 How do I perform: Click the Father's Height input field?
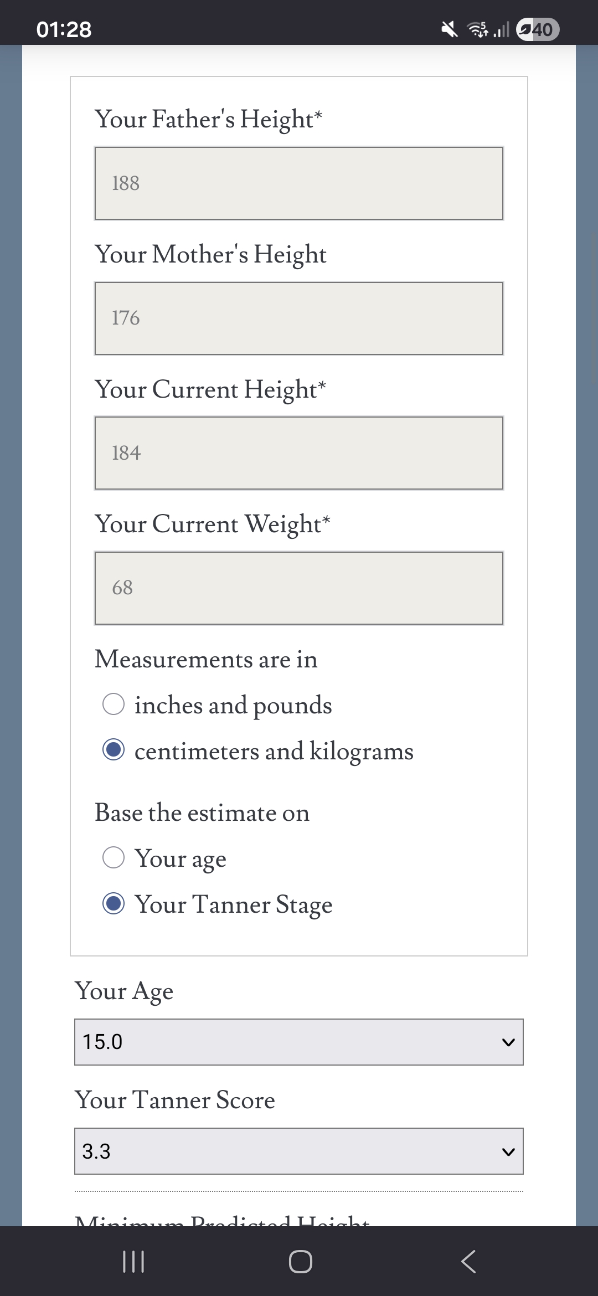pos(299,183)
